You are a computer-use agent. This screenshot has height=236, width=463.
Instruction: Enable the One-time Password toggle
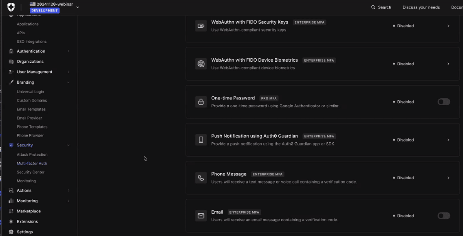(x=444, y=102)
